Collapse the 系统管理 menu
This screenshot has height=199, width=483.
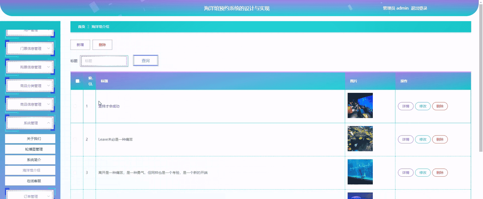[31, 123]
